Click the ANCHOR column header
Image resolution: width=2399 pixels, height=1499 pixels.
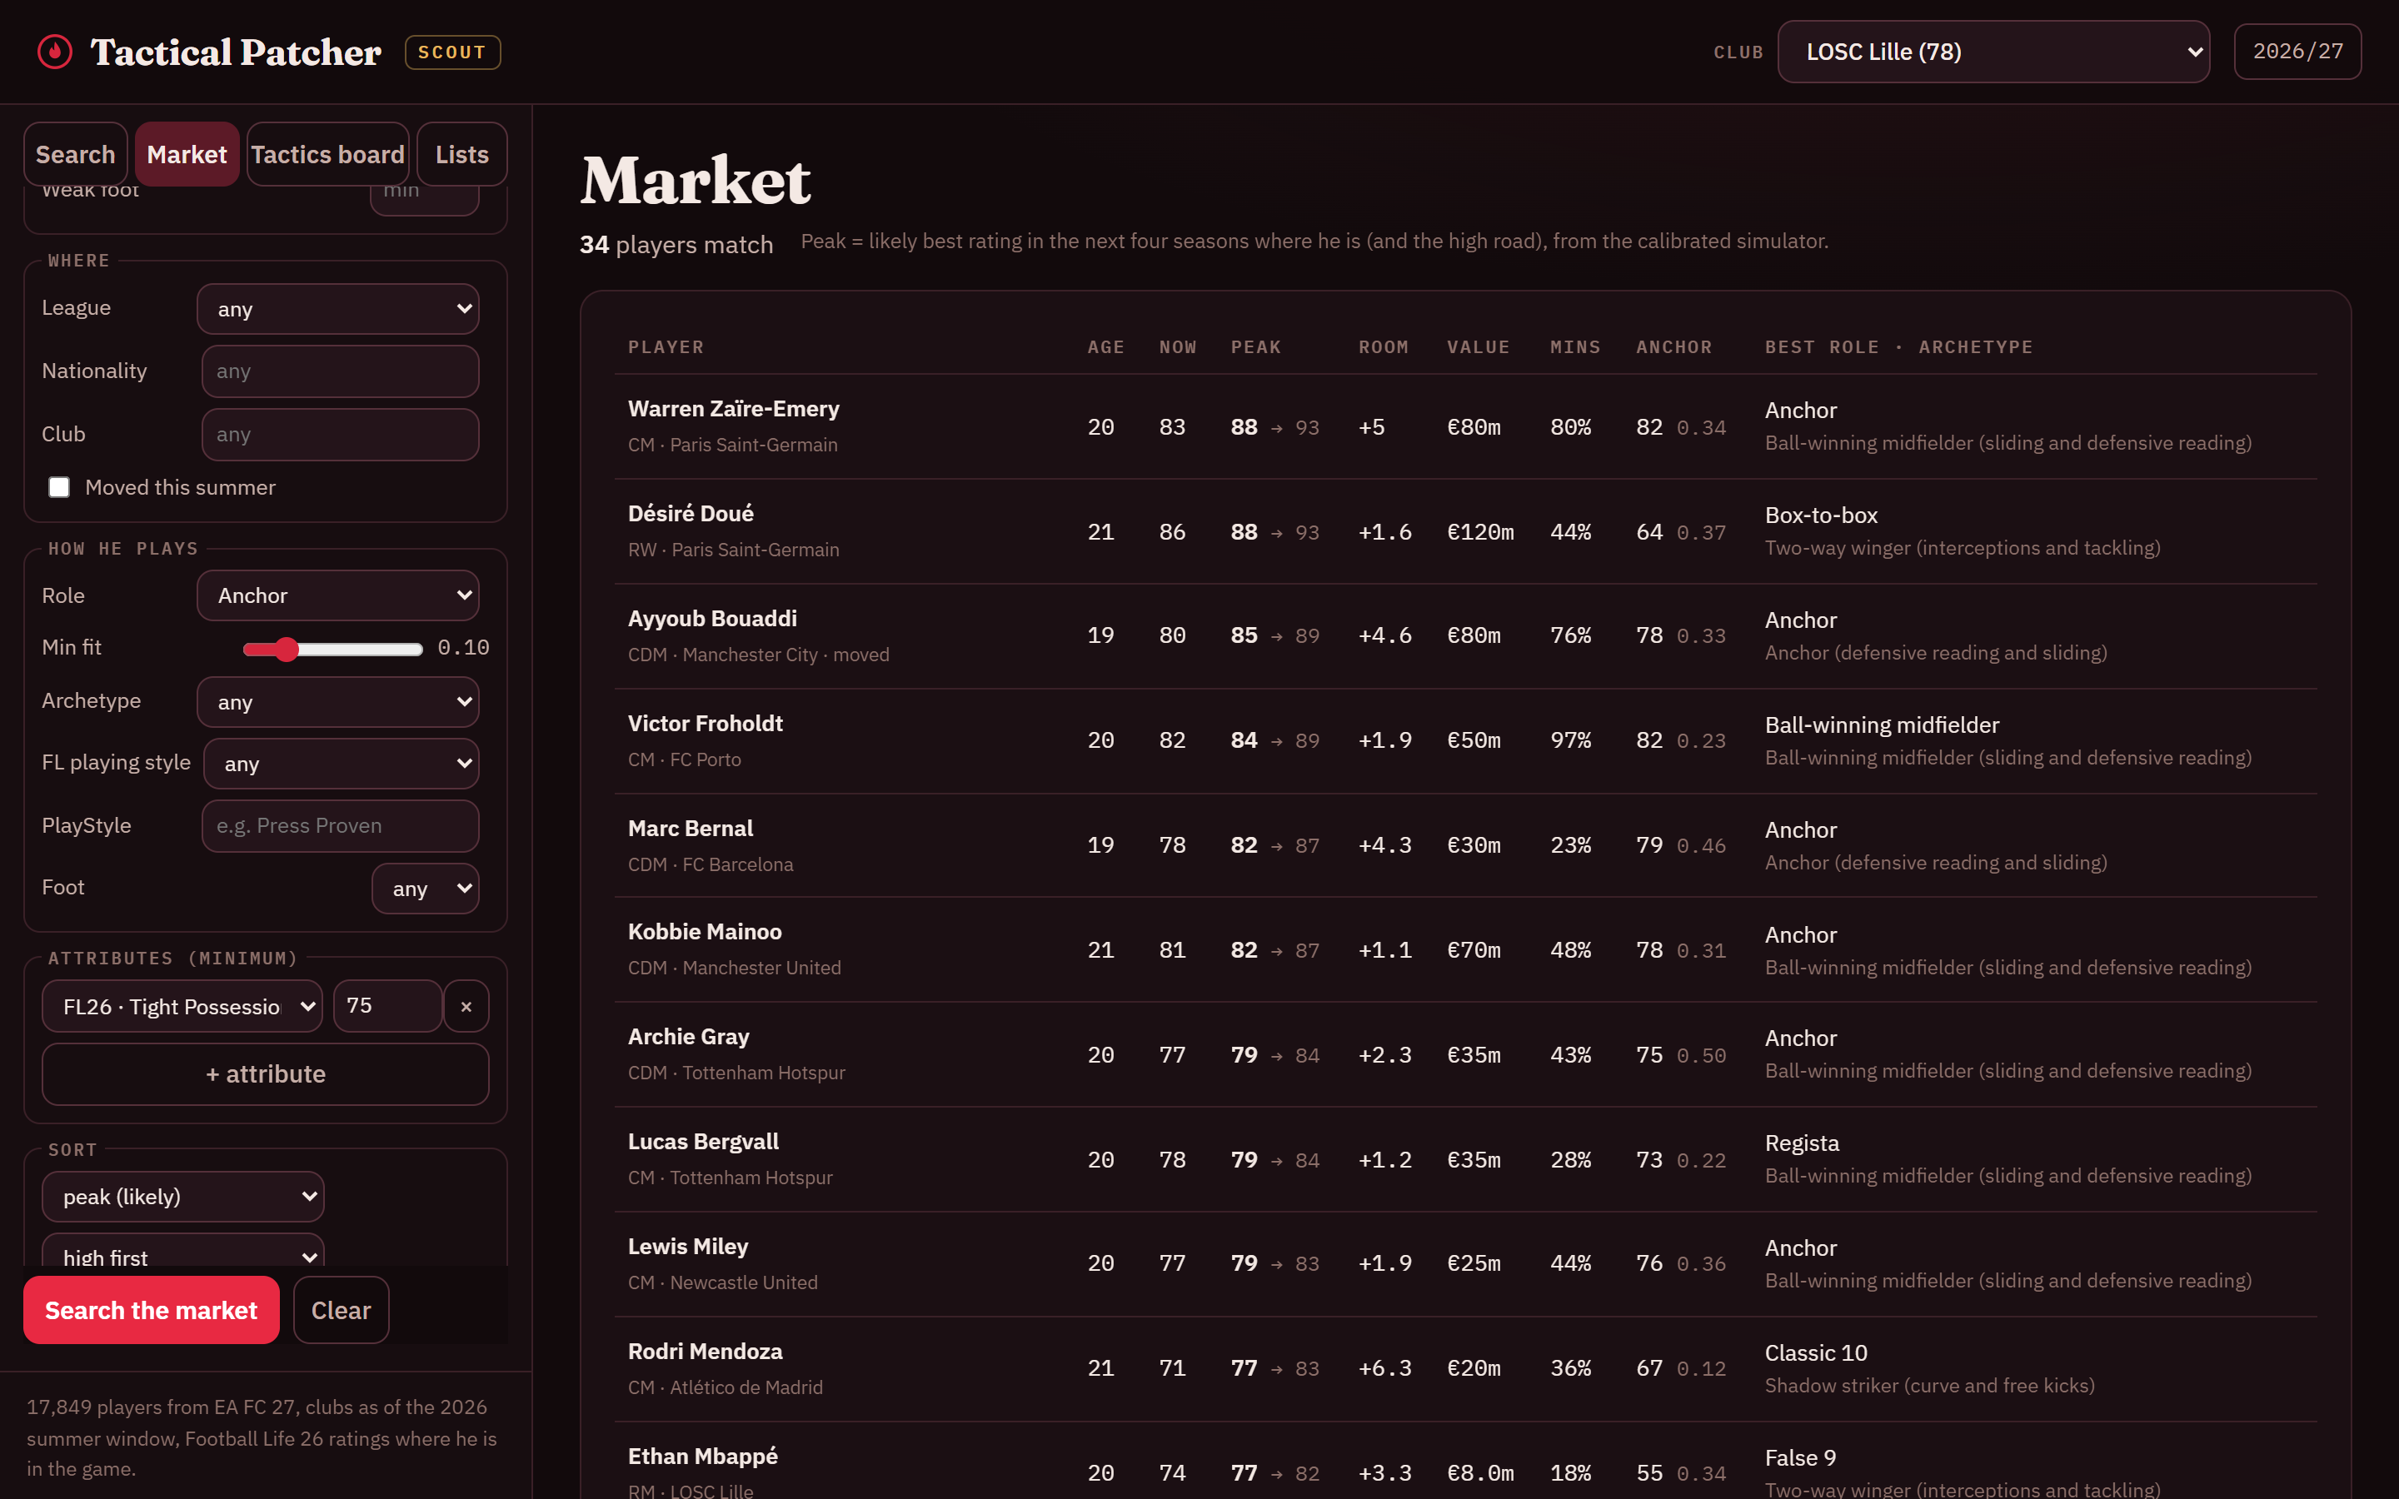pos(1674,347)
